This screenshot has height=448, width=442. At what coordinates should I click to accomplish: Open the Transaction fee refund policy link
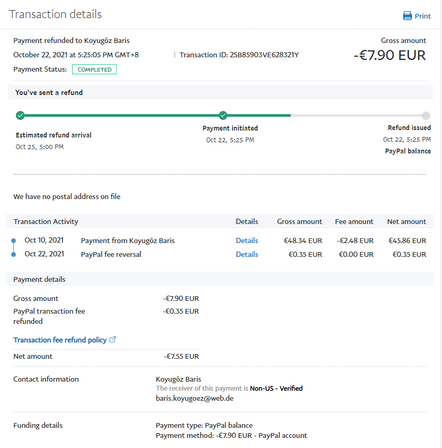coord(60,340)
